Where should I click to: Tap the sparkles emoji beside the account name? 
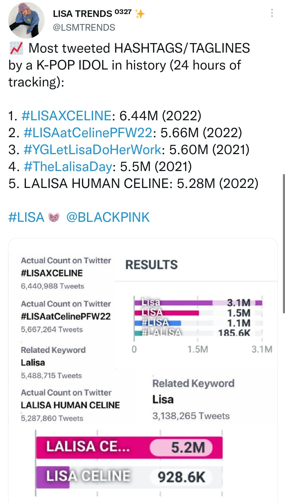point(140,13)
